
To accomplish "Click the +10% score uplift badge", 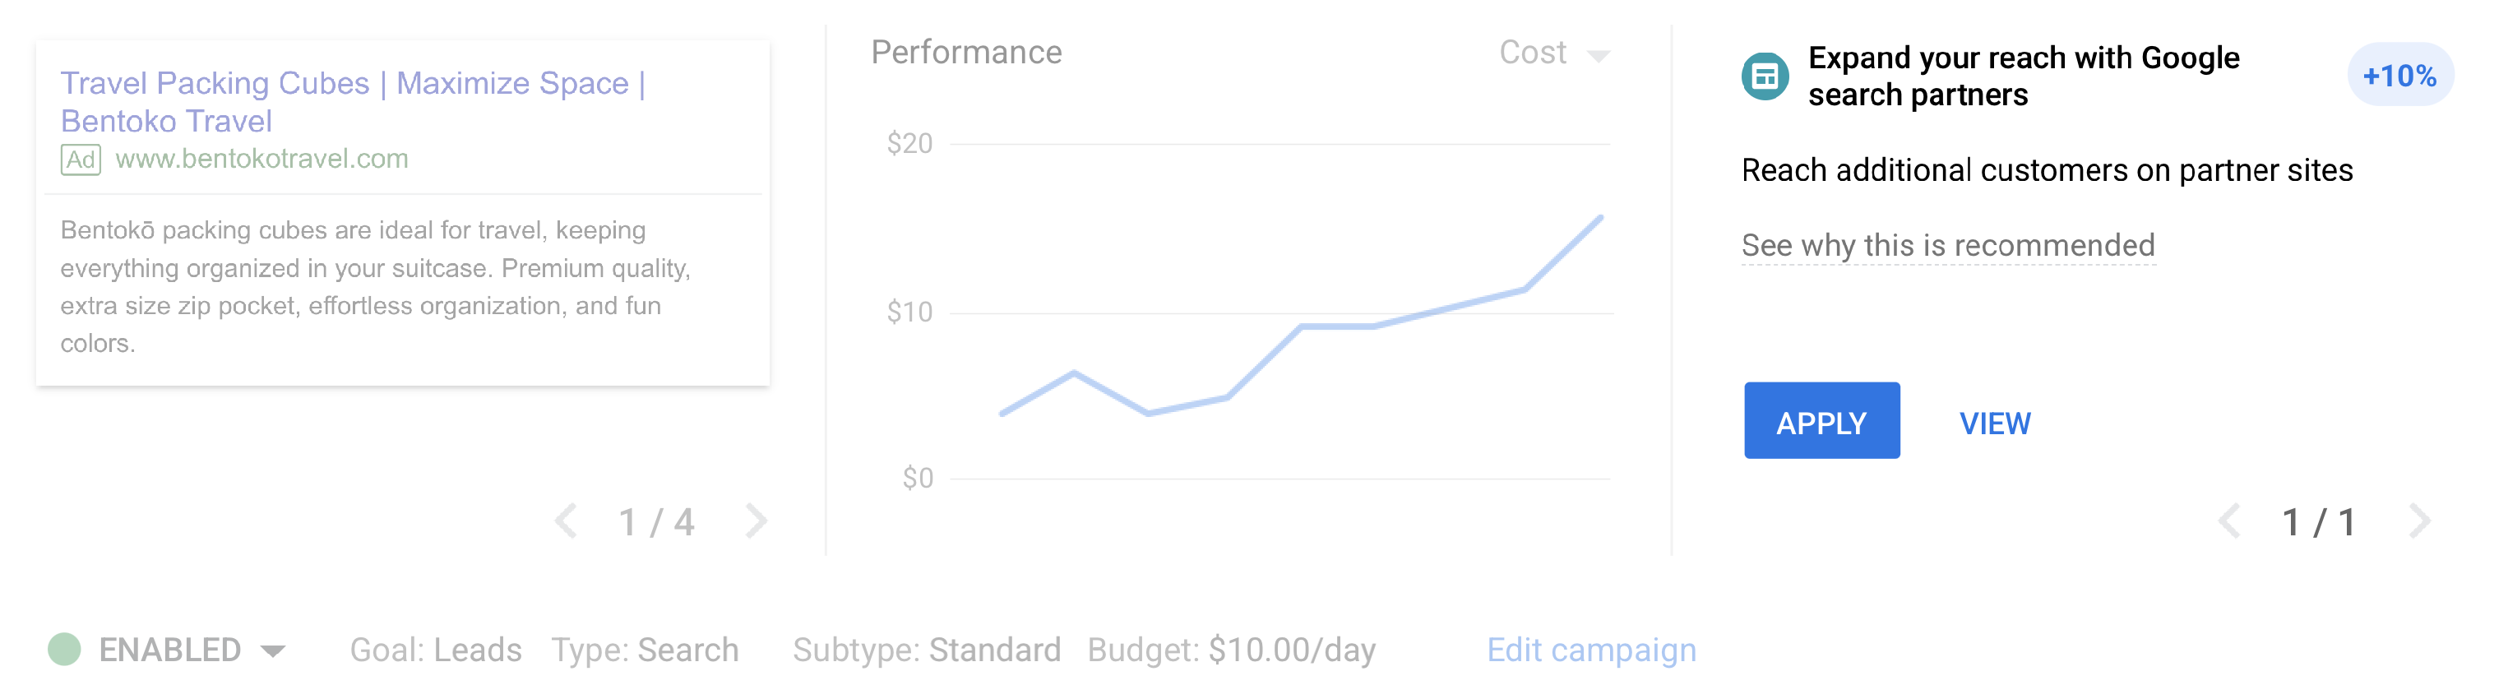I will coord(2399,75).
